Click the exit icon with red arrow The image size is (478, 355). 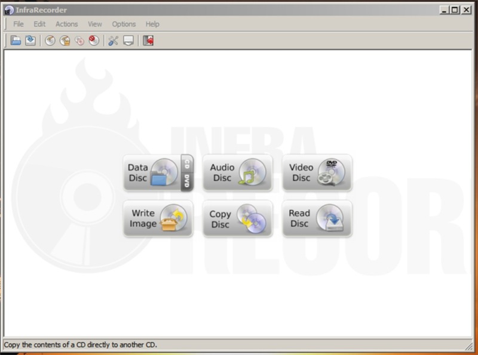148,41
